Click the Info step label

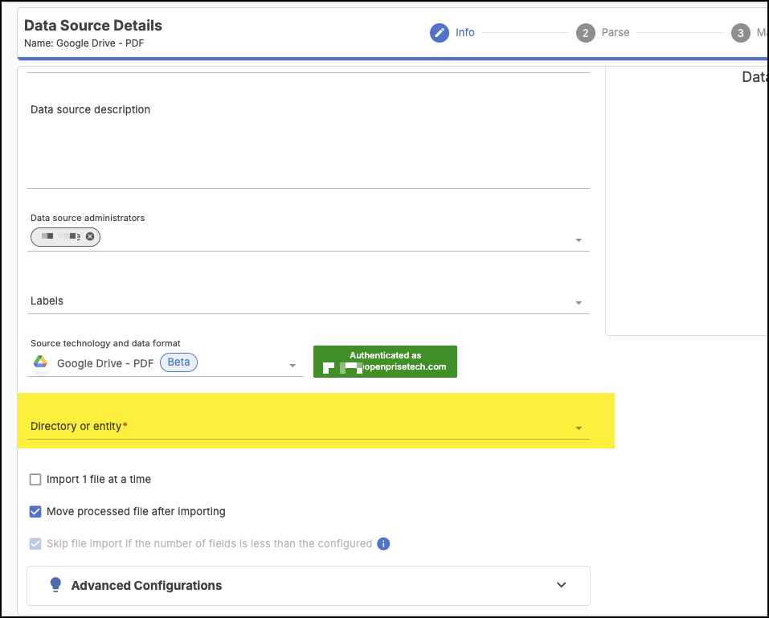tap(465, 32)
